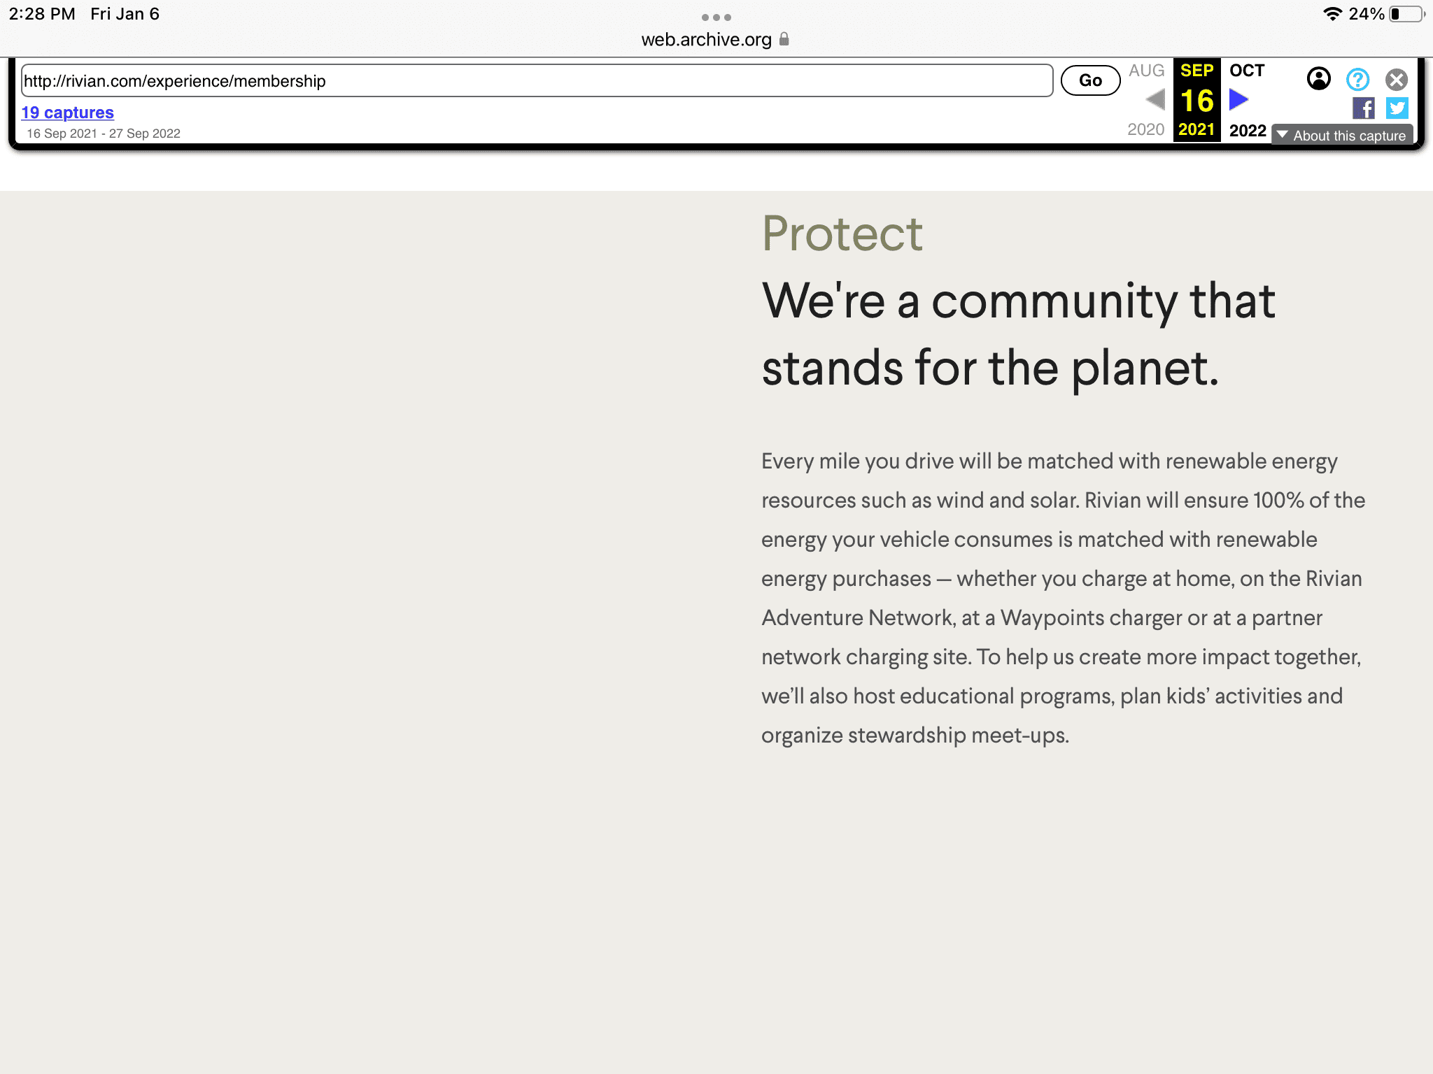Click the highlighted 2021 year marker

pos(1196,130)
